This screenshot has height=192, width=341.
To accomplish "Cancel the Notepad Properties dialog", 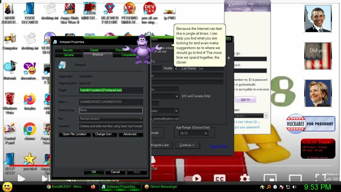I will click(x=115, y=172).
